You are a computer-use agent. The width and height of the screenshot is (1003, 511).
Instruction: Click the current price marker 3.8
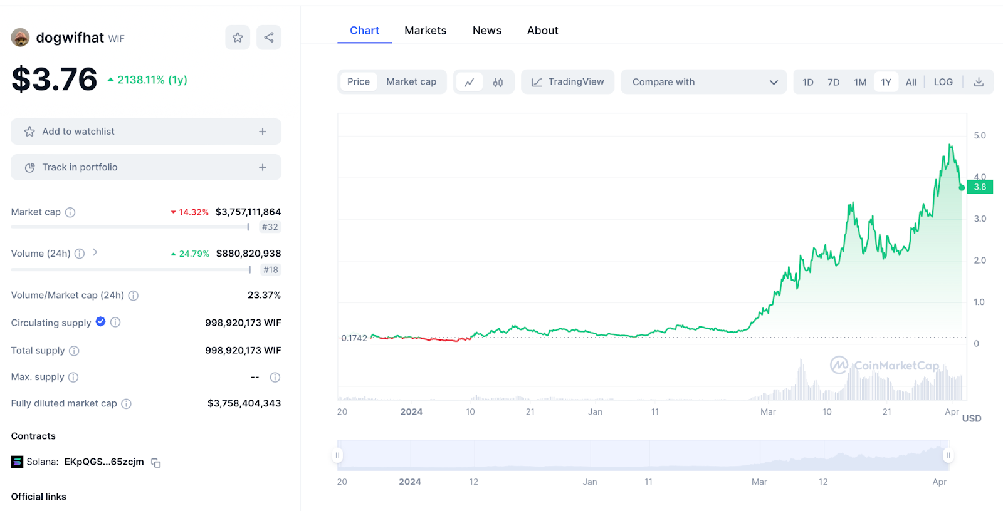tap(980, 187)
